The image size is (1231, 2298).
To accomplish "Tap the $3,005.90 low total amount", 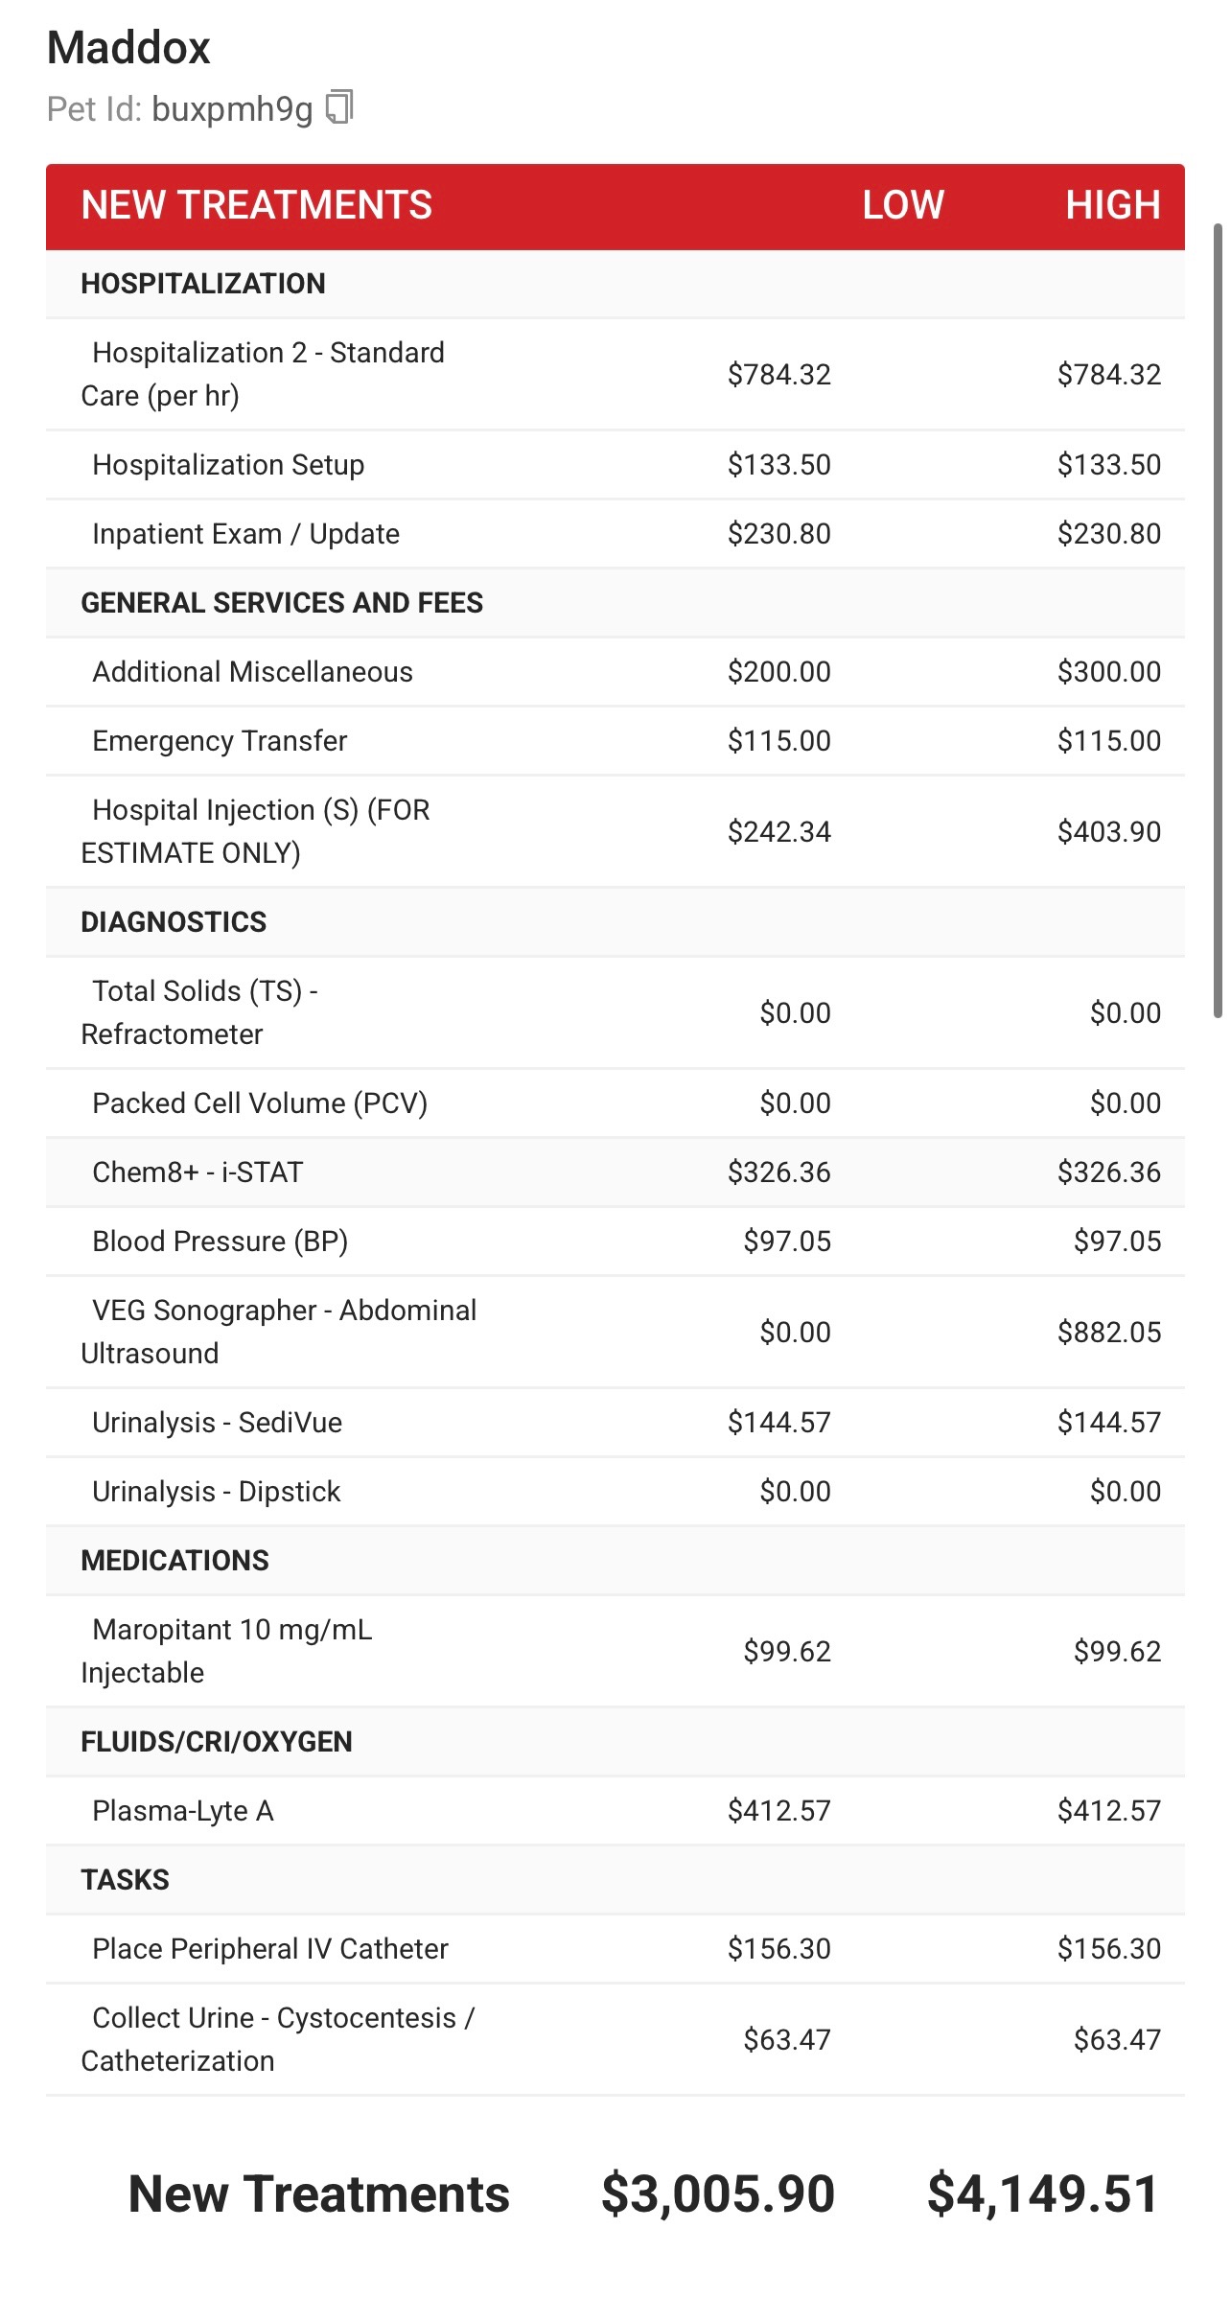I will 717,2194.
